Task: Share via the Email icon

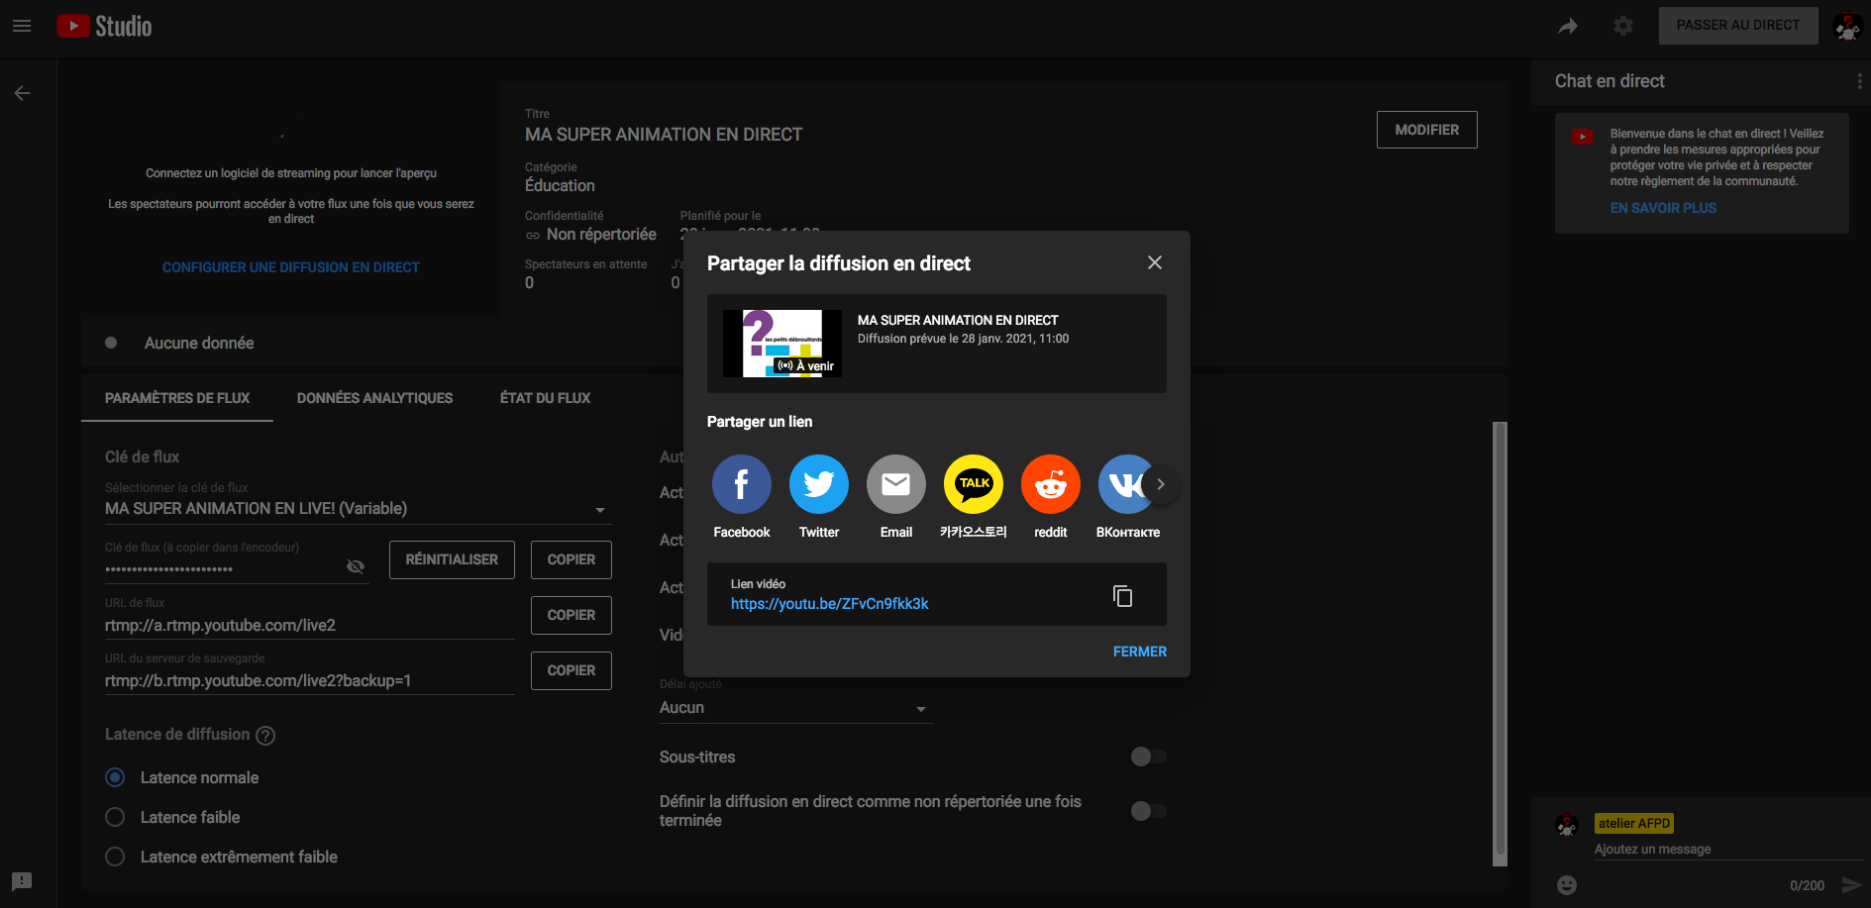Action: coord(895,484)
